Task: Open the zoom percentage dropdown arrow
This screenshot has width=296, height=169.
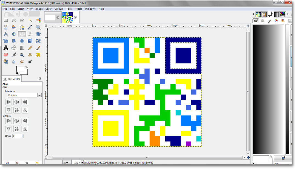Action: coord(82,163)
